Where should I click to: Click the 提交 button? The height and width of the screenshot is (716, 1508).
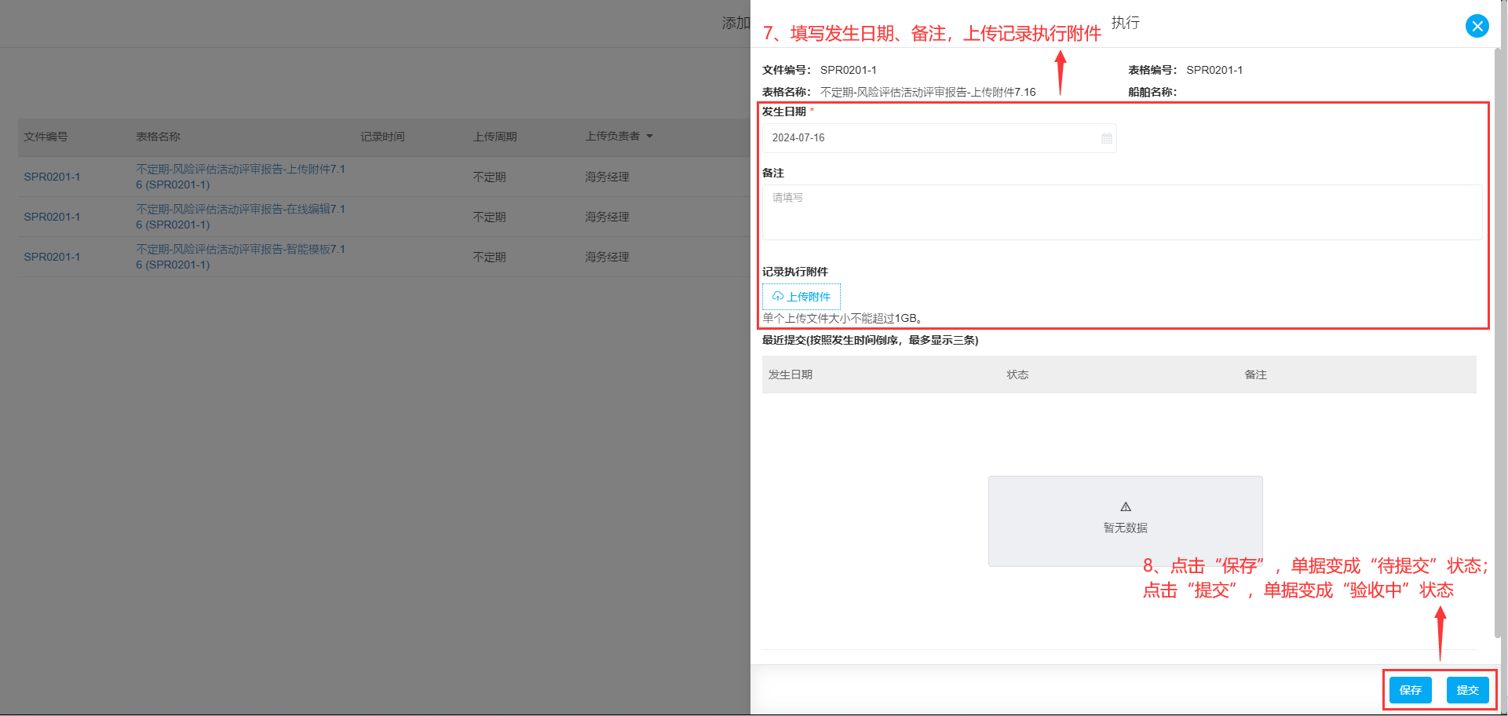click(1467, 690)
